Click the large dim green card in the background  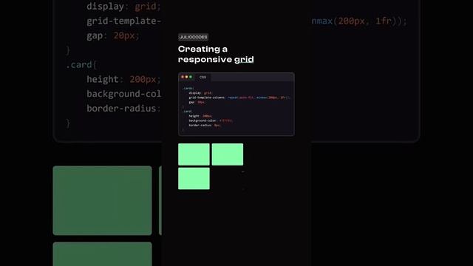[x=102, y=200]
